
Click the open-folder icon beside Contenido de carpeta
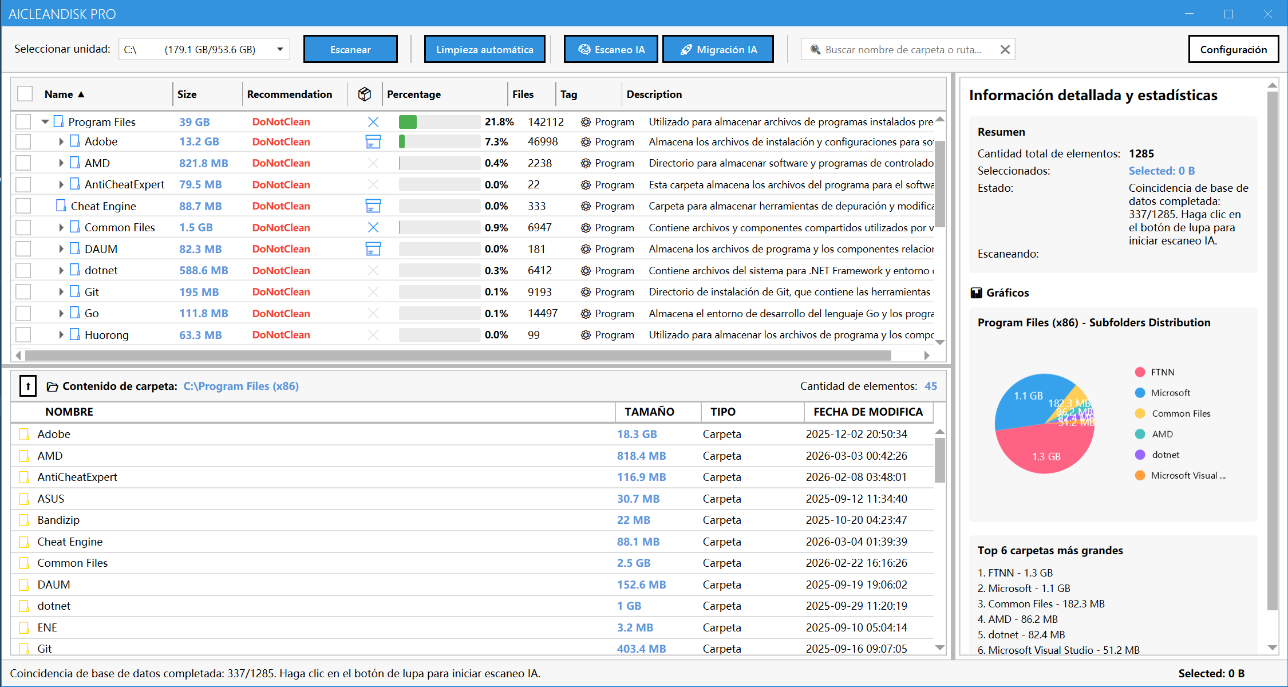click(x=52, y=386)
